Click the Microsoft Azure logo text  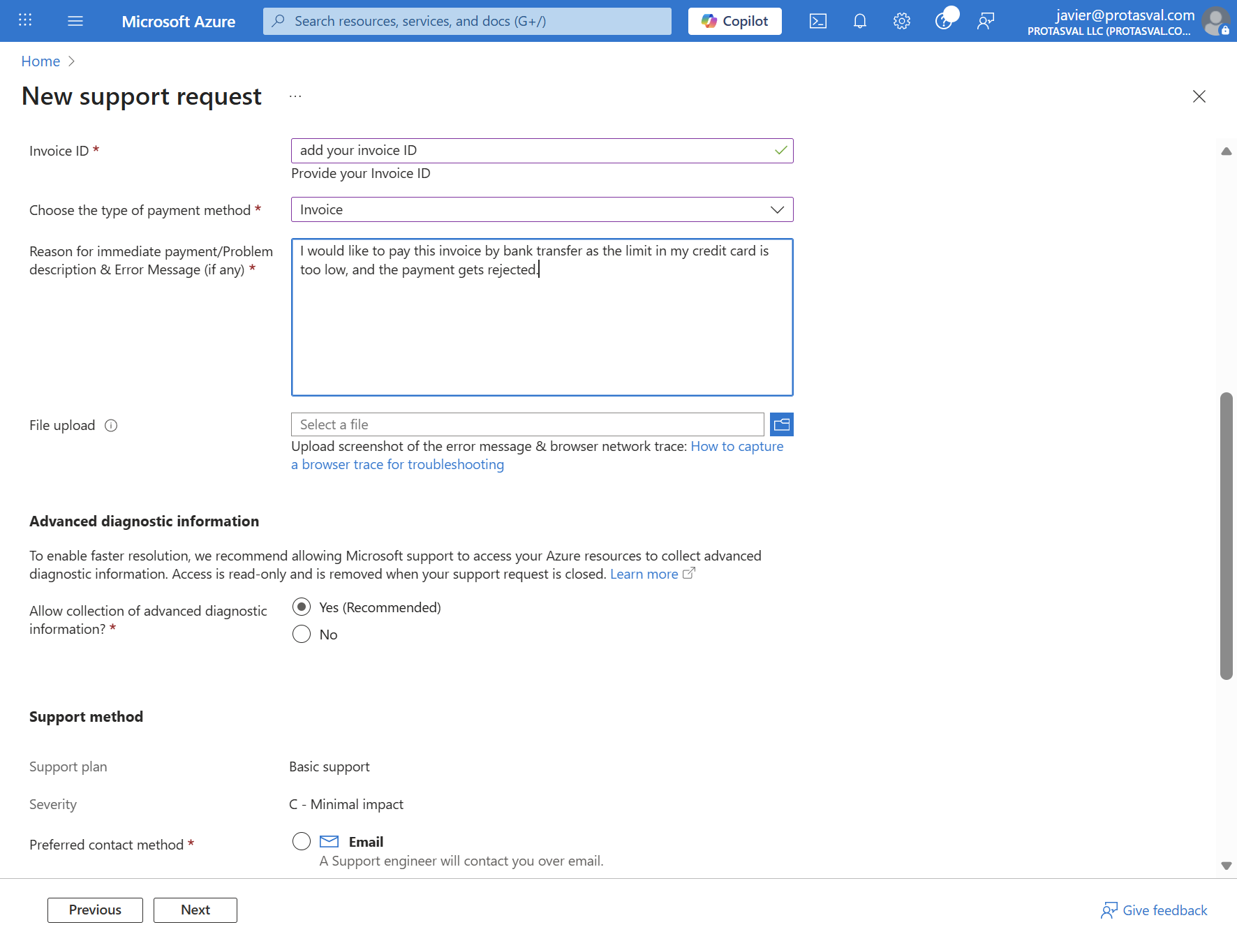click(x=179, y=22)
